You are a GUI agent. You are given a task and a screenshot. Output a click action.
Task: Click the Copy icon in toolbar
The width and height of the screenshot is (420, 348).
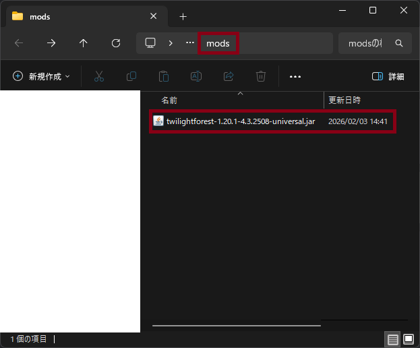pos(131,77)
